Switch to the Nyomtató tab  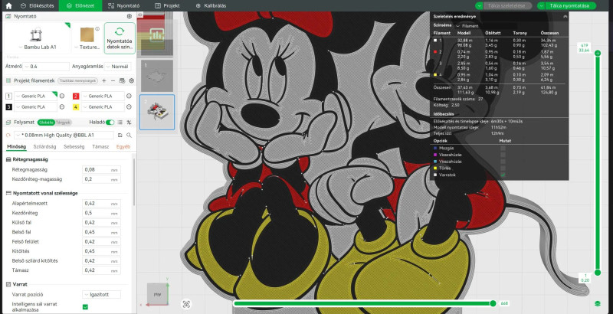click(123, 6)
